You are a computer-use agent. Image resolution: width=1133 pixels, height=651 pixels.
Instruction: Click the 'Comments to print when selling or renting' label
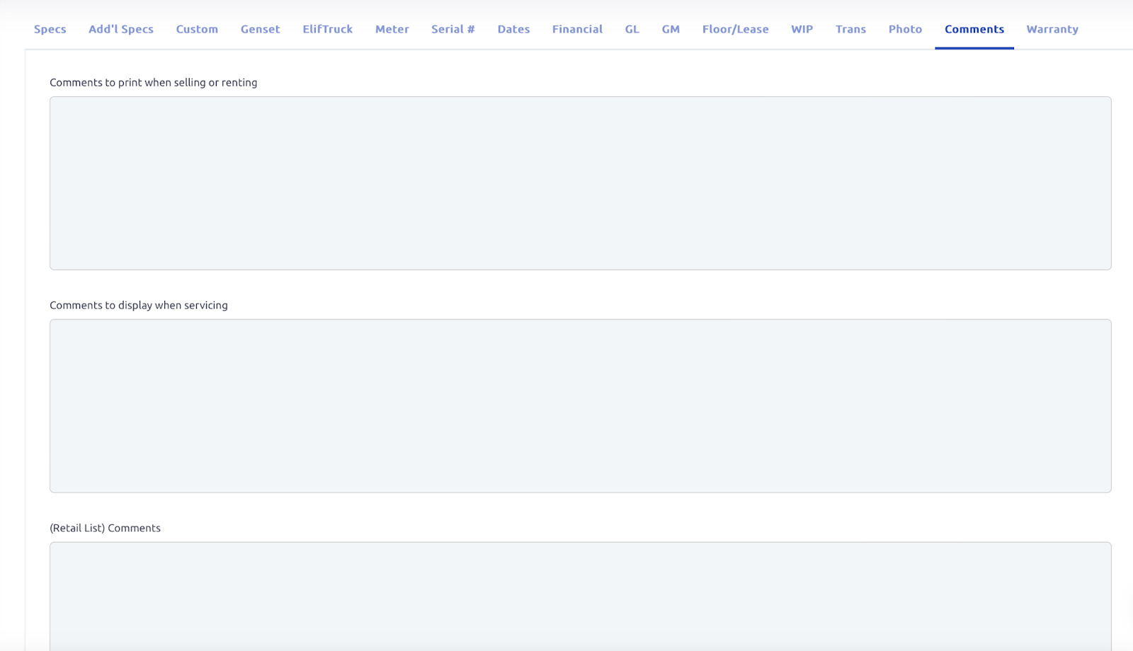pyautogui.click(x=154, y=83)
